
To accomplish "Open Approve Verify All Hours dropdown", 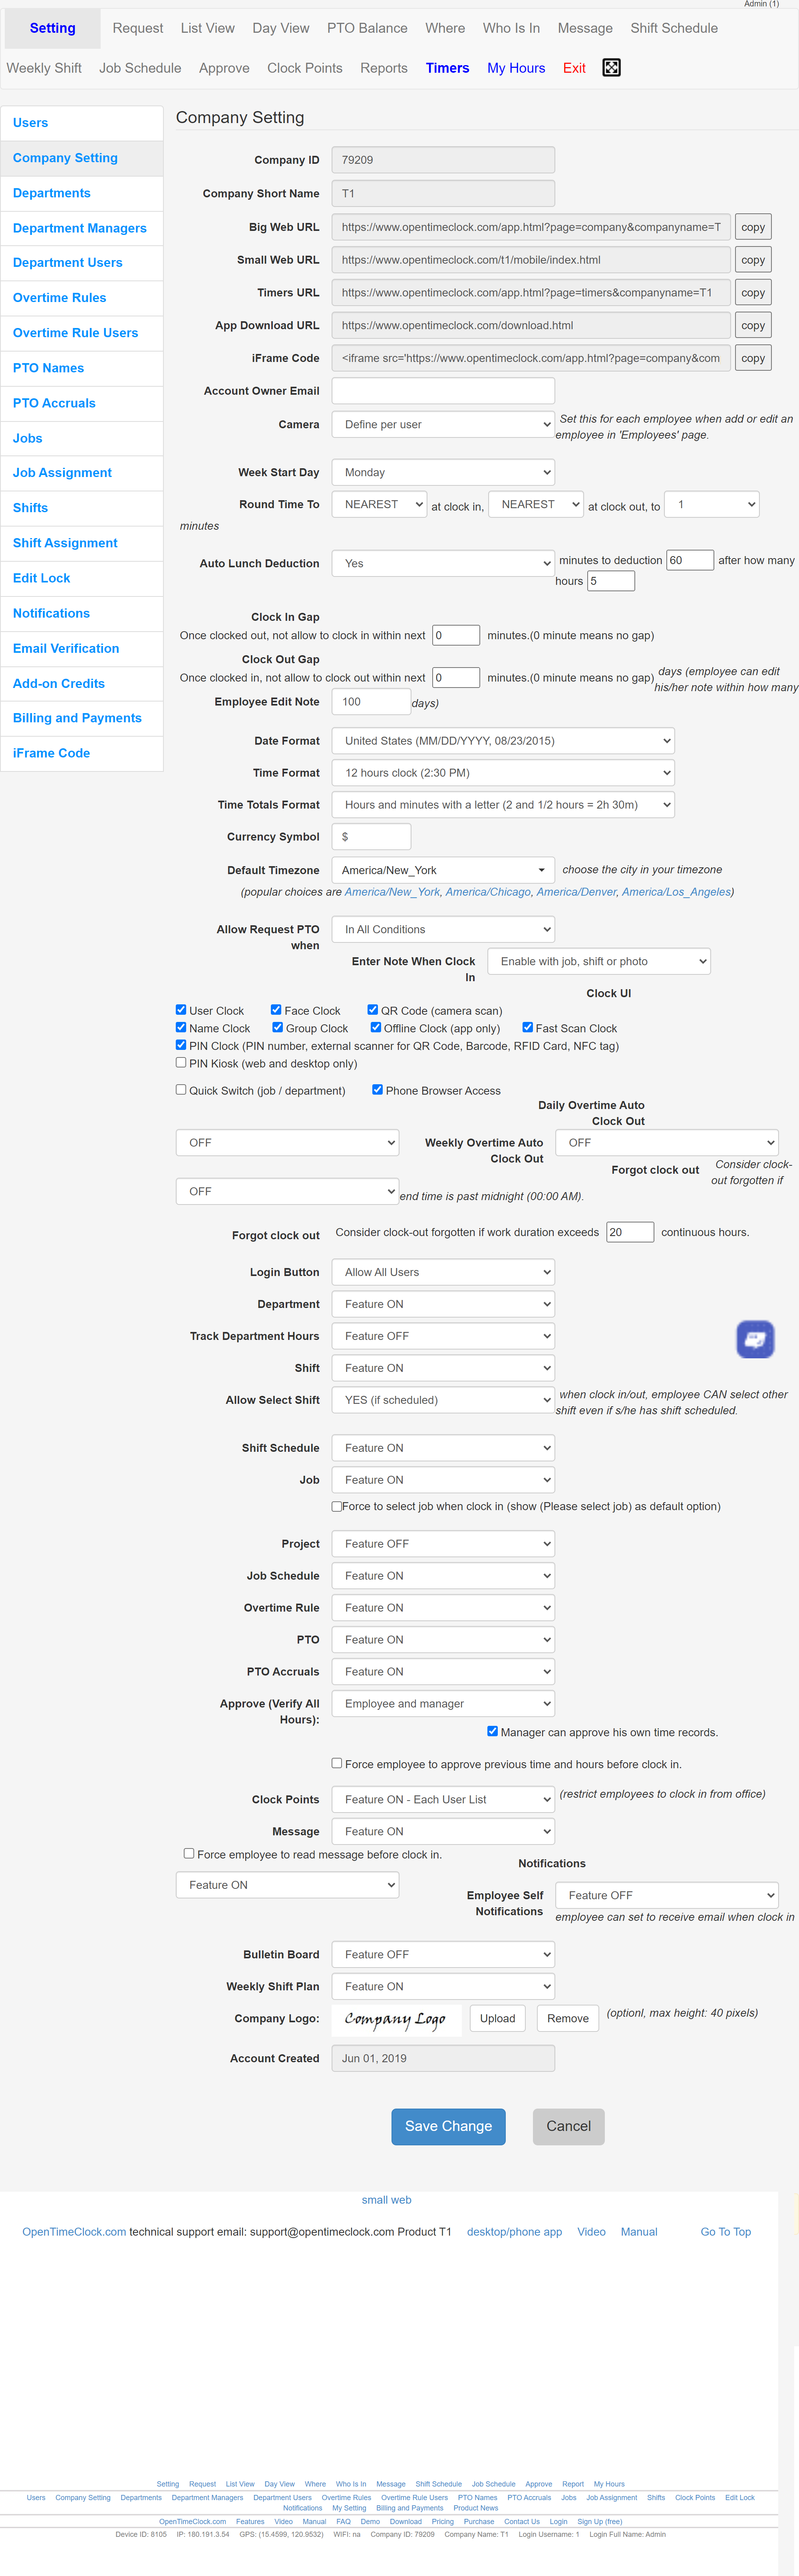I will click(x=443, y=1703).
